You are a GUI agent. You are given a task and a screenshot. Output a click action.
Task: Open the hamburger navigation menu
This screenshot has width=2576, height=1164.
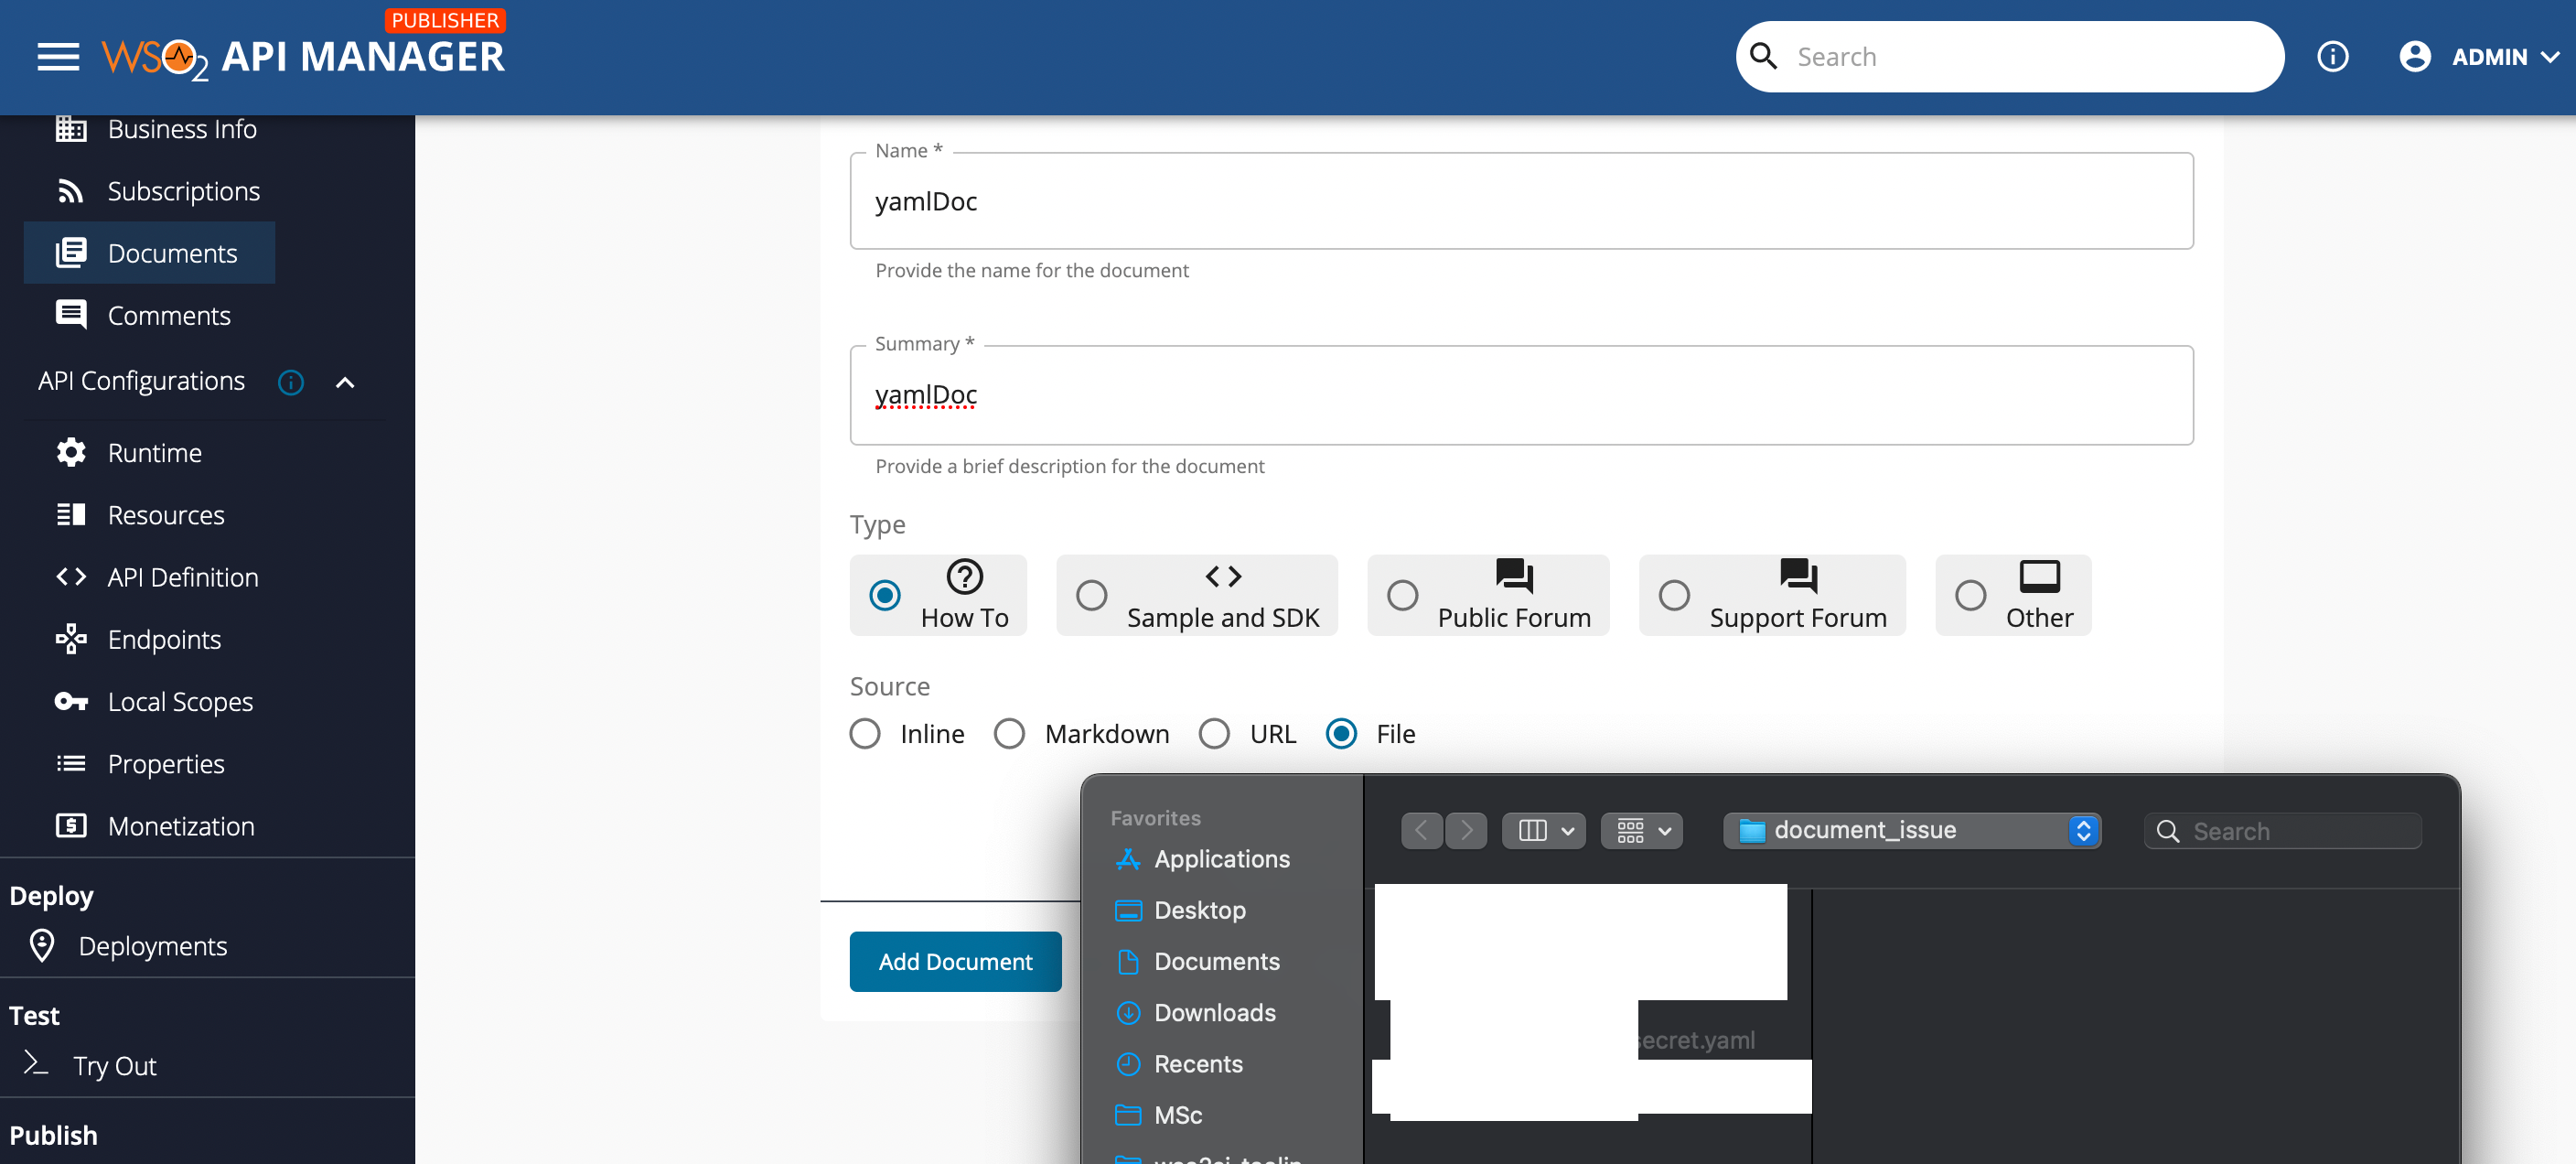click(57, 57)
